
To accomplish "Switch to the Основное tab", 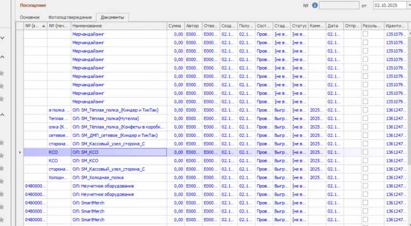I will [x=29, y=17].
